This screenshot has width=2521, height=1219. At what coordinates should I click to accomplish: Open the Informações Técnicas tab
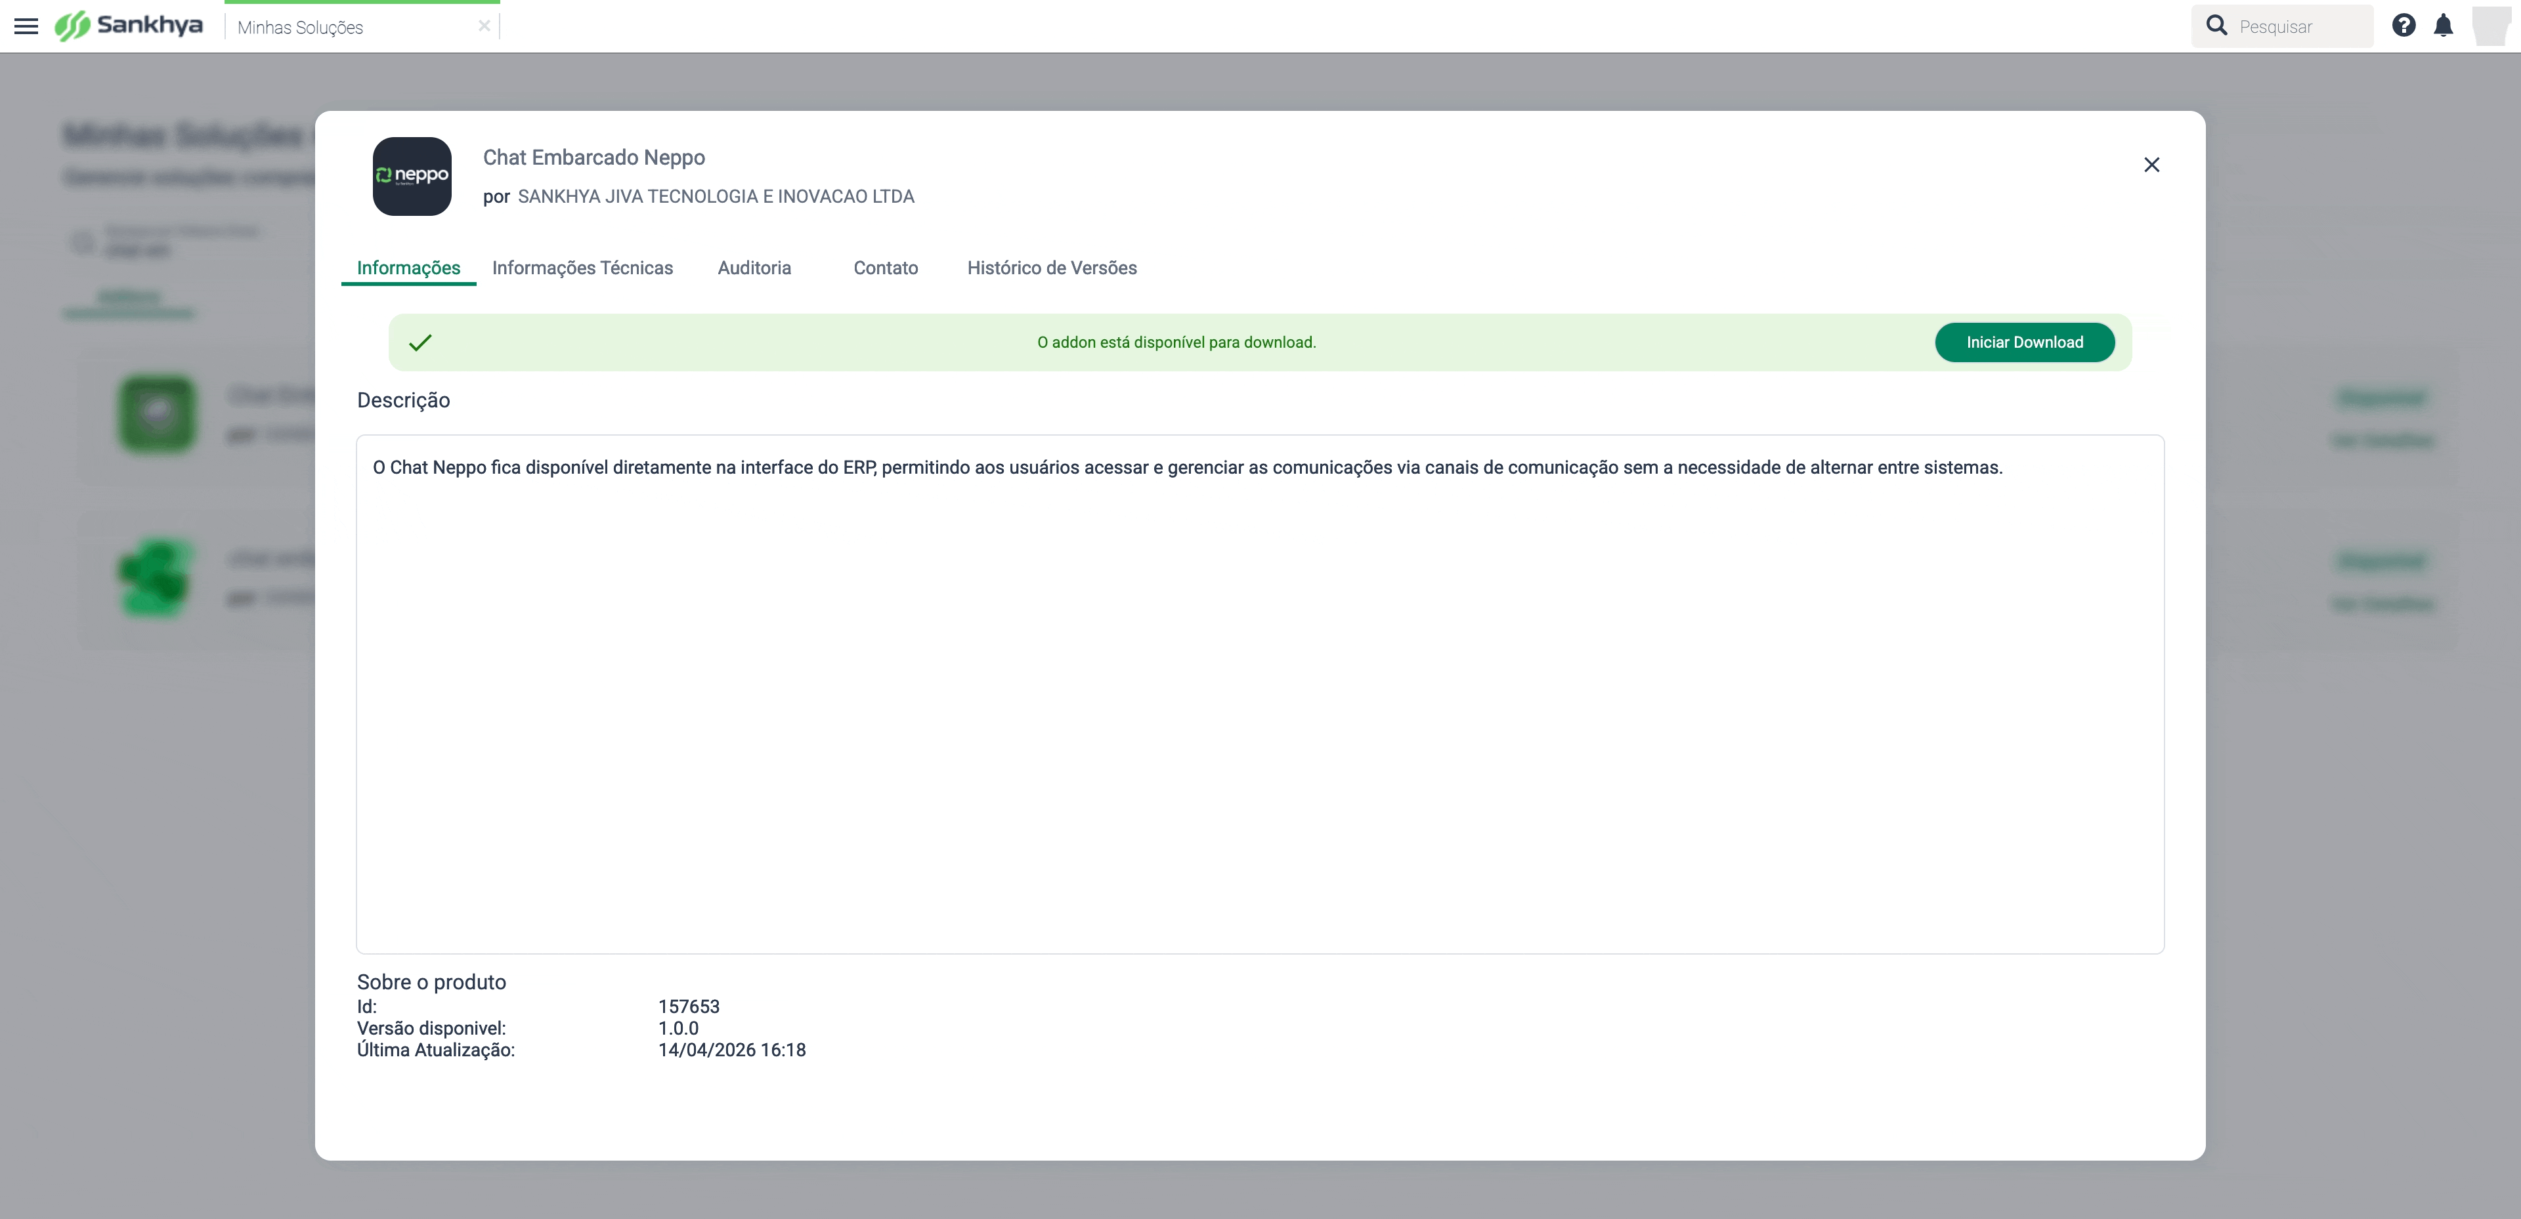pyautogui.click(x=582, y=268)
